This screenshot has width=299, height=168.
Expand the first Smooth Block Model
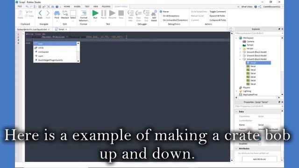[x=240, y=52]
